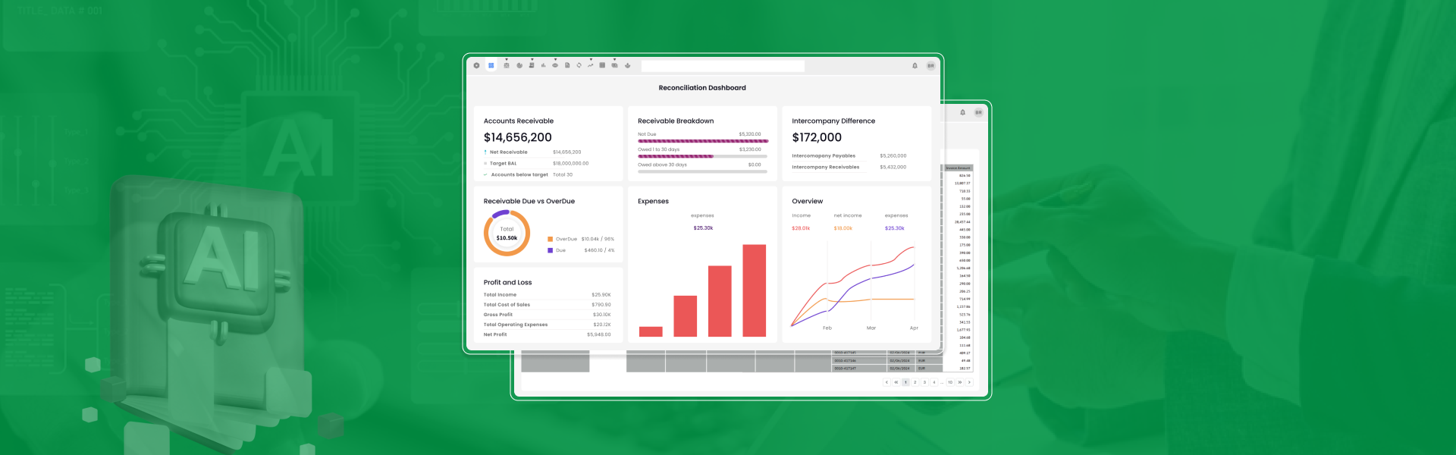Click the download tray icon in toolbar
The image size is (1456, 455).
(627, 65)
